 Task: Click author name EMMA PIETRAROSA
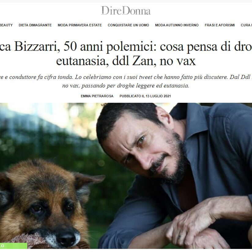point(97,96)
